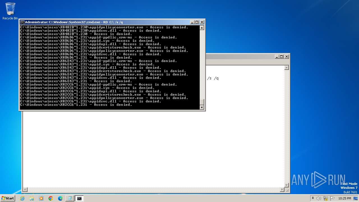Open Microsoft Edge from the taskbar
The width and height of the screenshot is (359, 202).
coord(60,198)
